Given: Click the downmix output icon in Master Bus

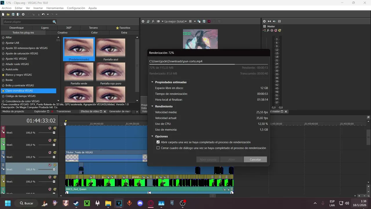Looking at the screenshot, I should pos(269,21).
